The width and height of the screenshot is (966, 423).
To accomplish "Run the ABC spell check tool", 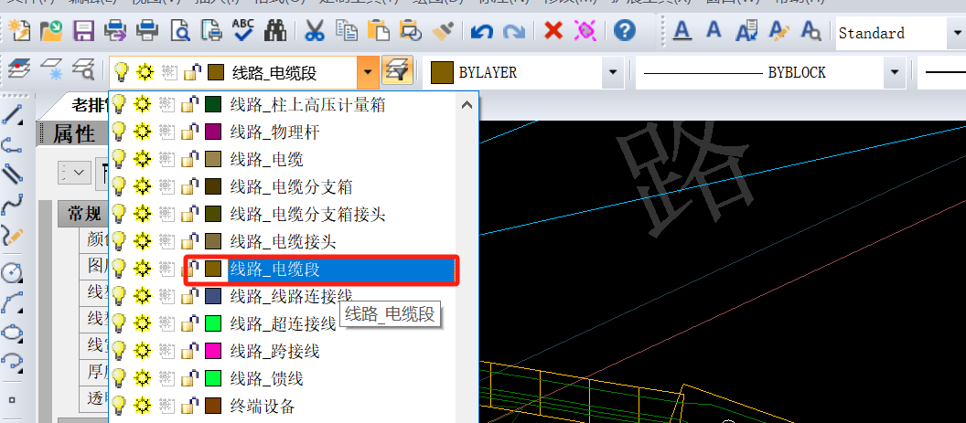I will (x=243, y=32).
